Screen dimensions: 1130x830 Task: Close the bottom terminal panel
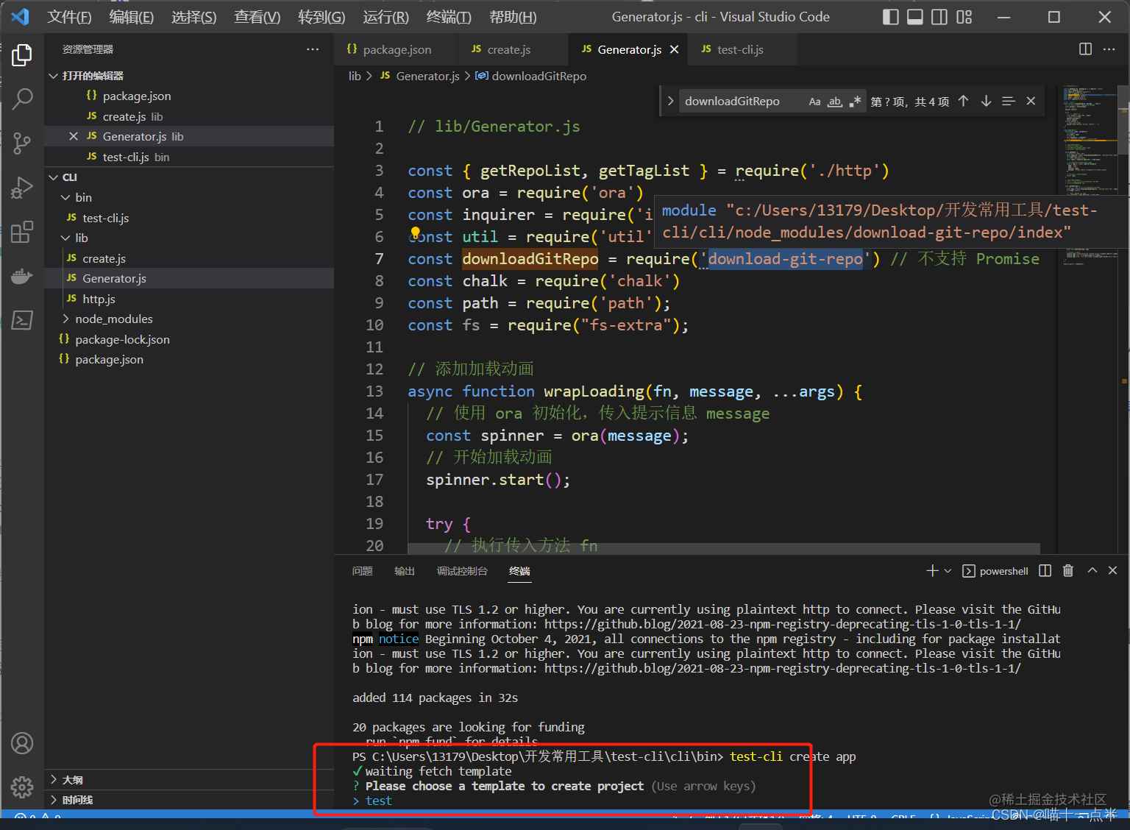coord(1112,570)
